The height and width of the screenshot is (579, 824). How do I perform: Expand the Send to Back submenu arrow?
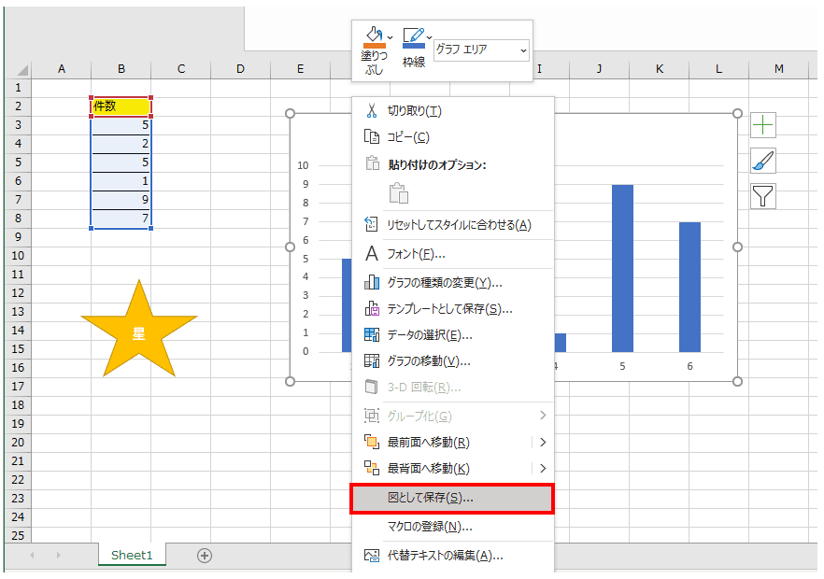pyautogui.click(x=542, y=469)
